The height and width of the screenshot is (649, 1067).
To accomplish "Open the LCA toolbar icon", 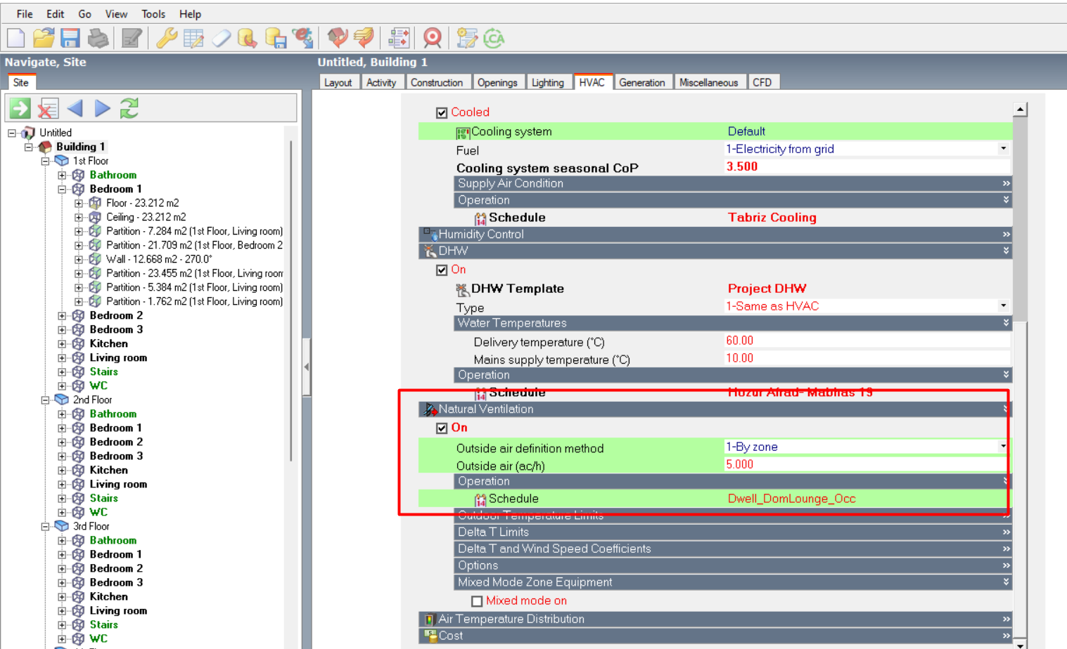I will pos(494,38).
